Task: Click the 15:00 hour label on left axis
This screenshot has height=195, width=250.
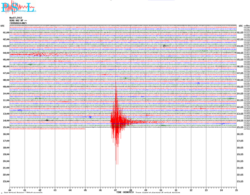Action: 6,128
